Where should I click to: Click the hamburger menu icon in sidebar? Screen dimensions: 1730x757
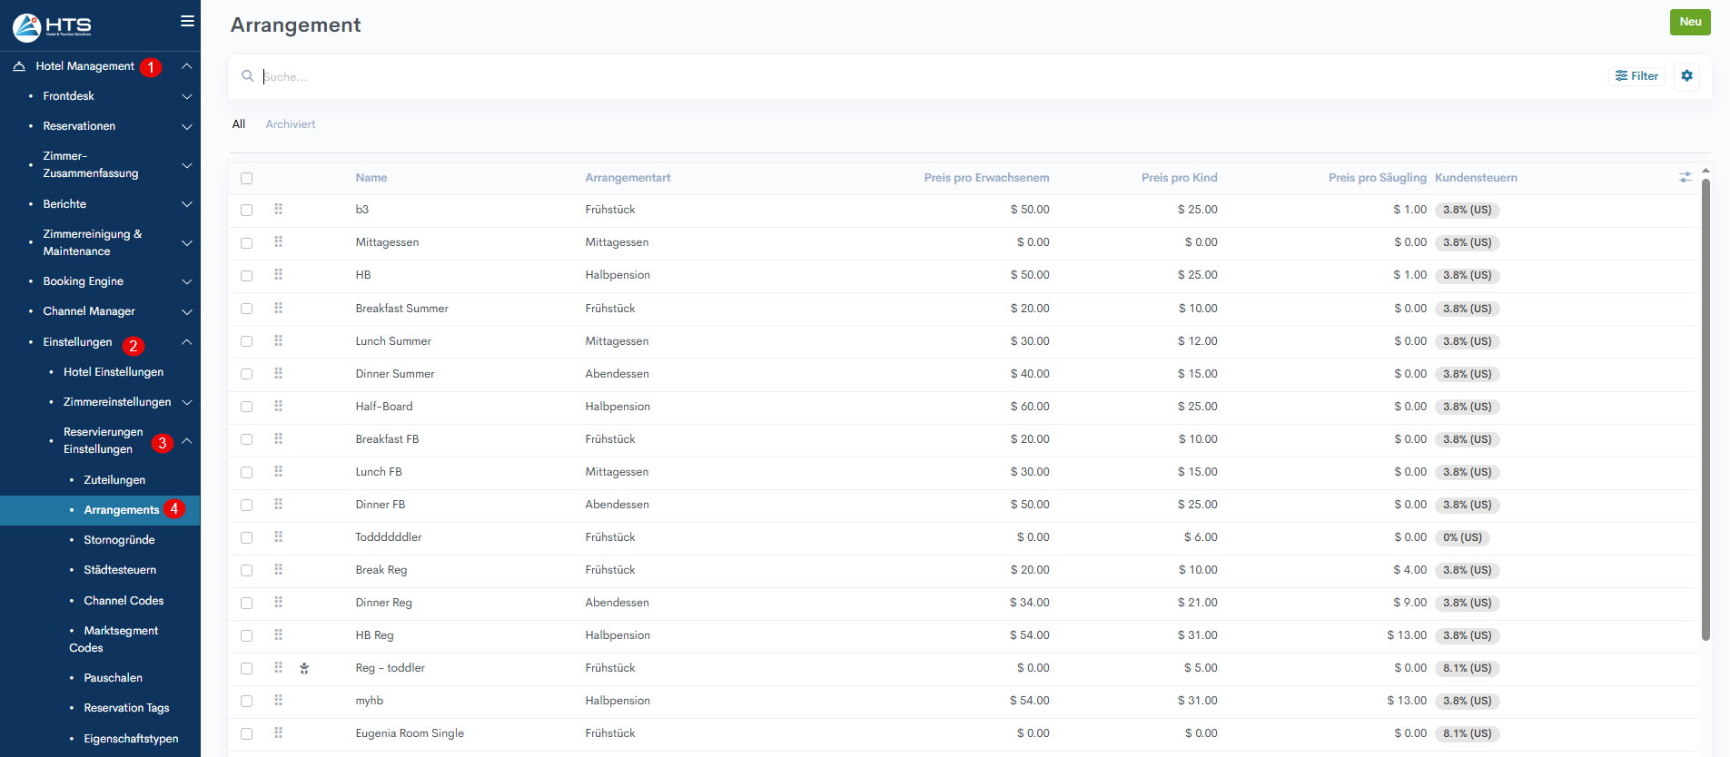coord(187,21)
